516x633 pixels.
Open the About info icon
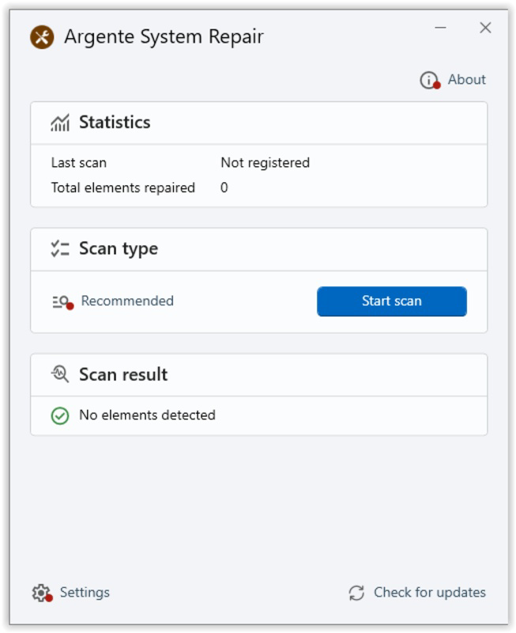coord(430,80)
